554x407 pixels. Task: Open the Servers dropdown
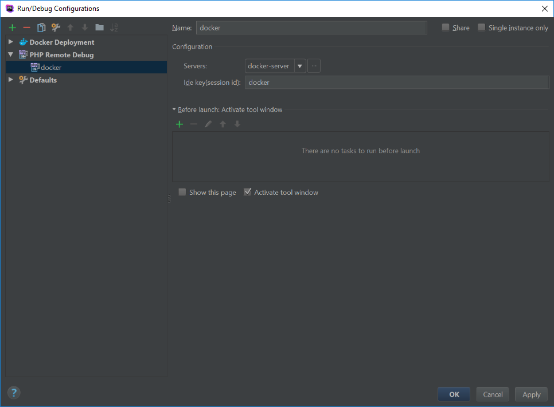(300, 65)
